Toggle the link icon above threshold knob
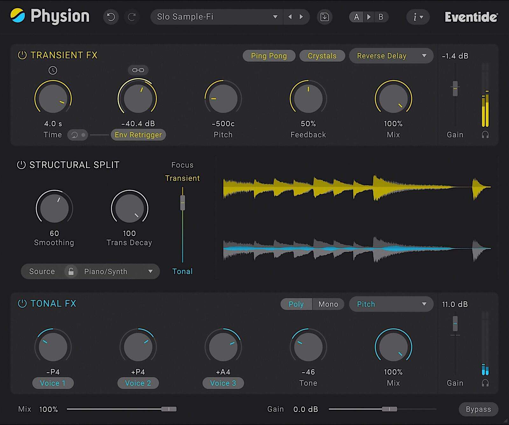Image resolution: width=509 pixels, height=425 pixels. [138, 70]
